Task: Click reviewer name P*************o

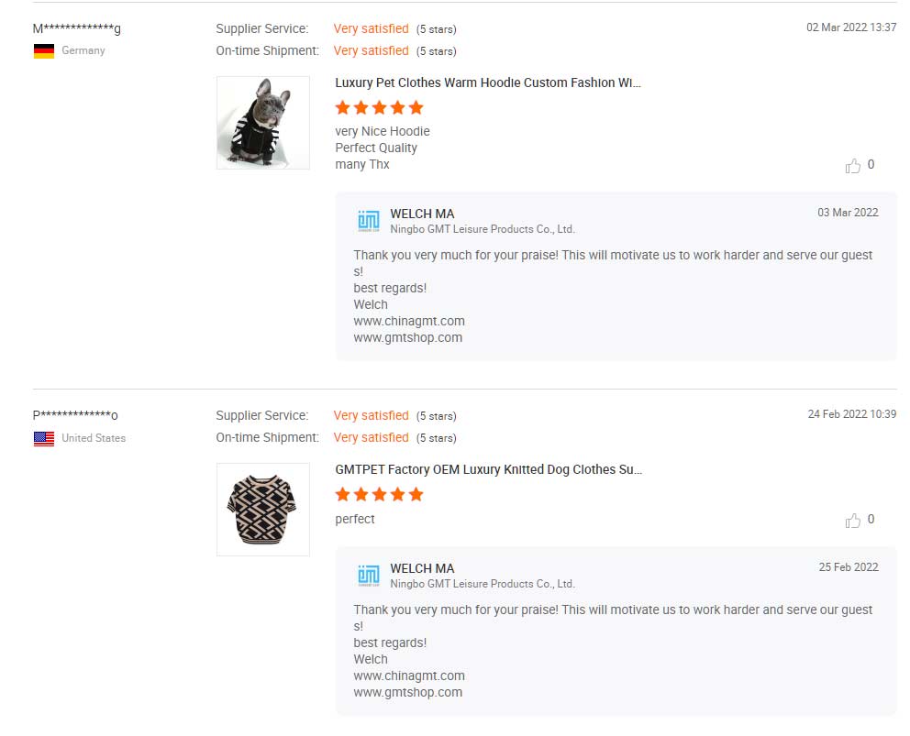Action: click(76, 416)
